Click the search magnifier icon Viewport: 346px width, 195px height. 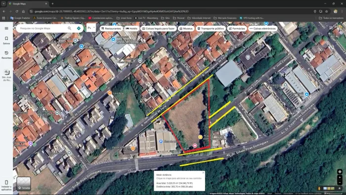[70, 28]
